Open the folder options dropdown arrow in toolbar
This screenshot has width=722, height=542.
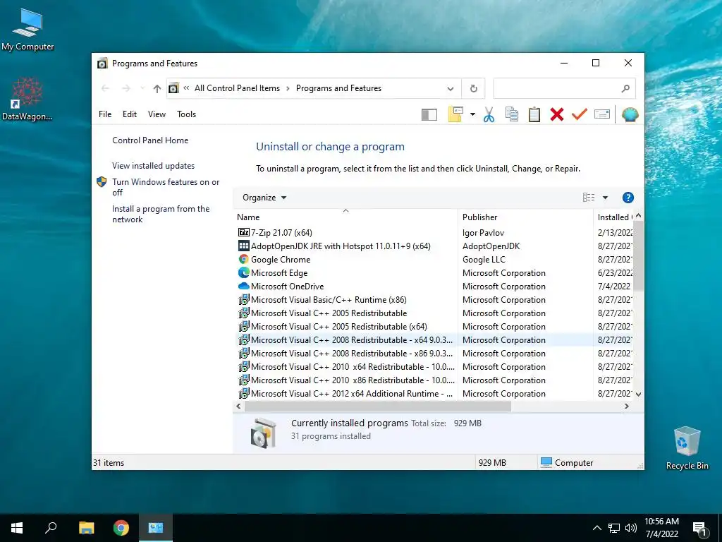pos(472,114)
